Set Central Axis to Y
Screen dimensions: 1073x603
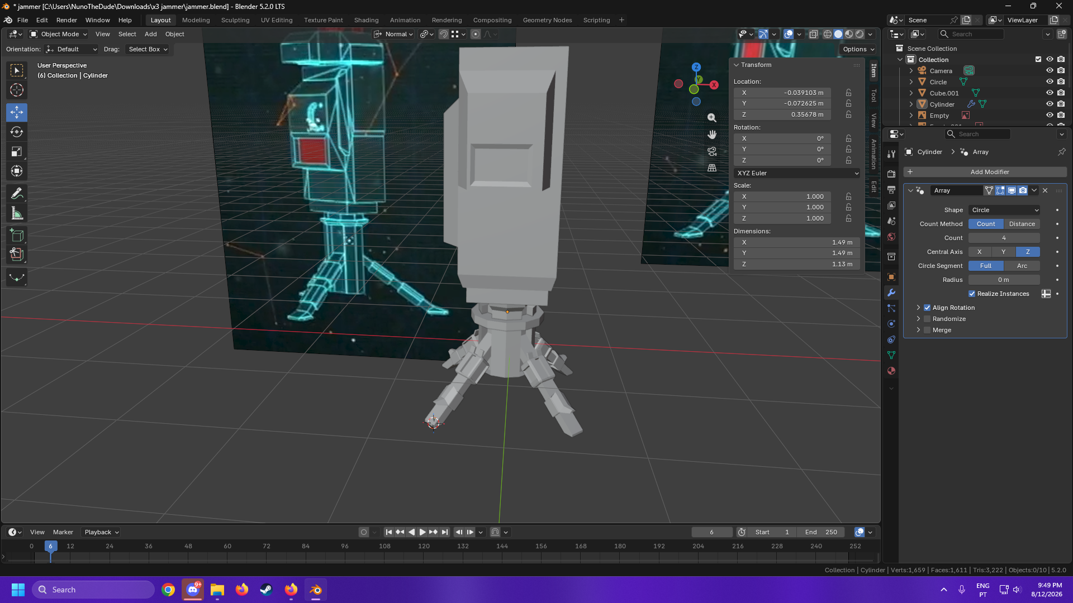pyautogui.click(x=1004, y=252)
